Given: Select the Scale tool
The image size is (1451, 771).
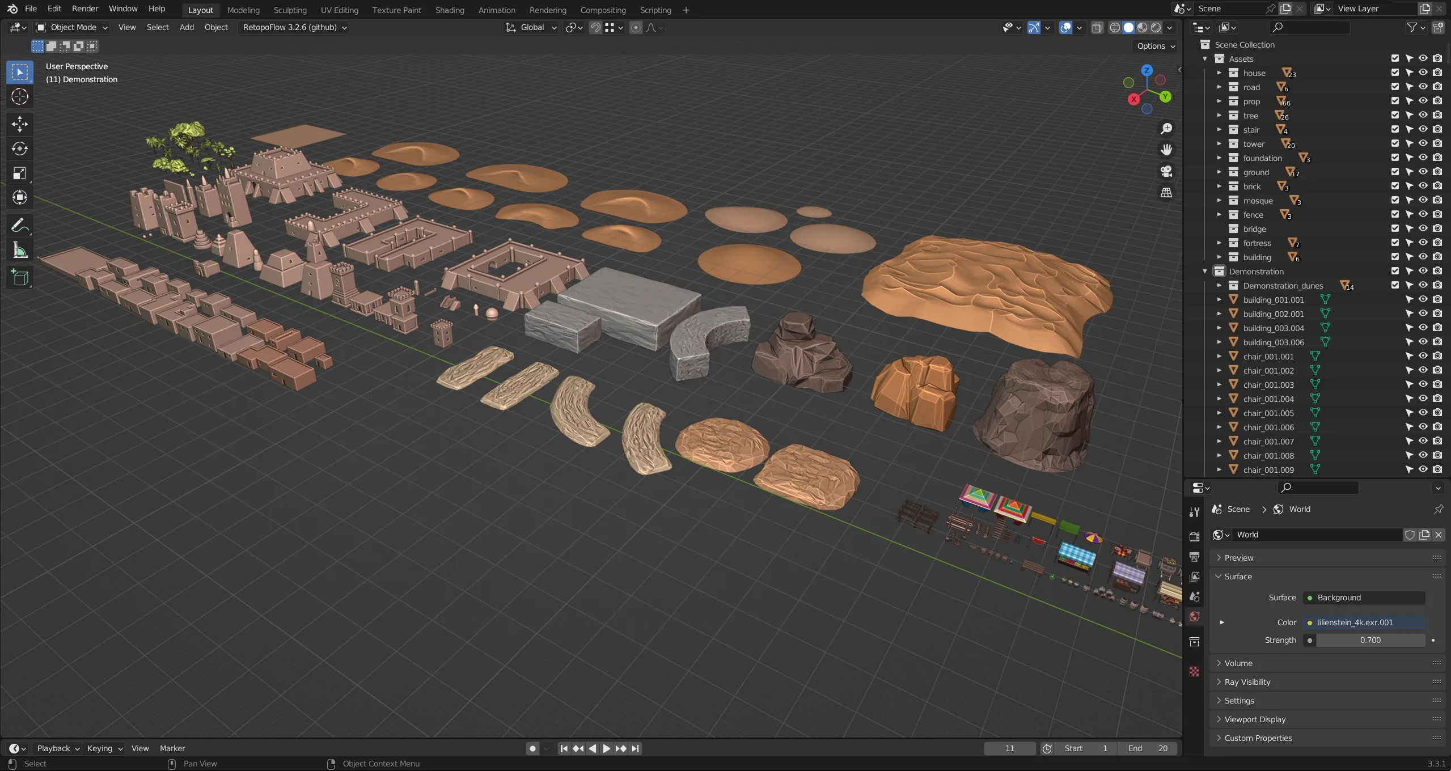Looking at the screenshot, I should [20, 173].
